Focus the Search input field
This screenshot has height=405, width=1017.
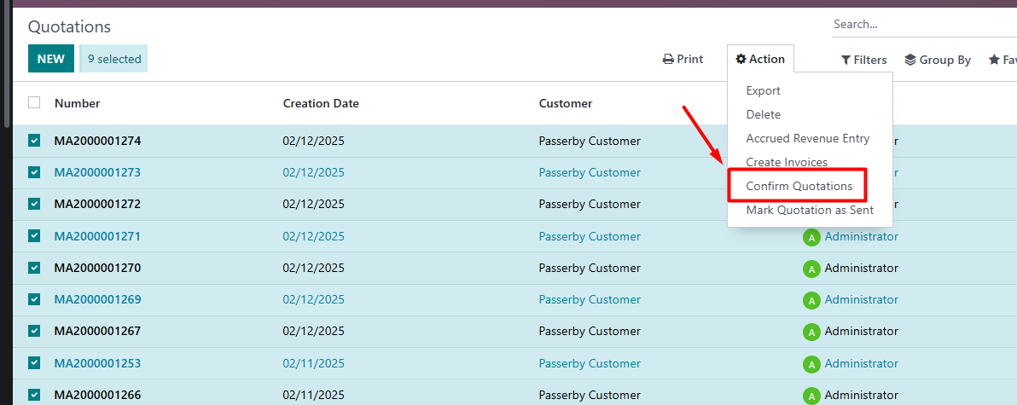921,25
